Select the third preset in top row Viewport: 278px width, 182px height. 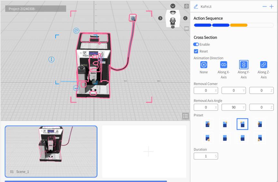[x=242, y=124]
